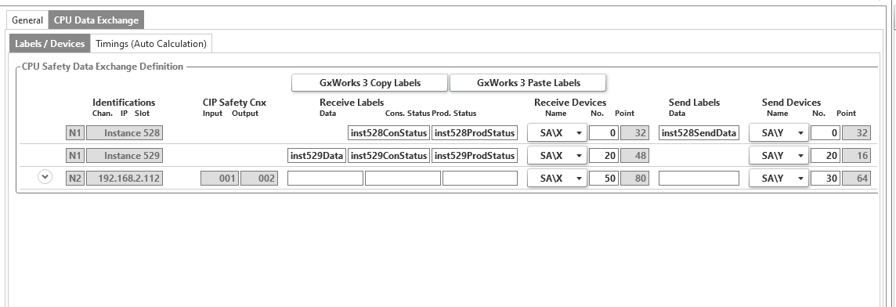Switch to the General tab

pyautogui.click(x=27, y=20)
